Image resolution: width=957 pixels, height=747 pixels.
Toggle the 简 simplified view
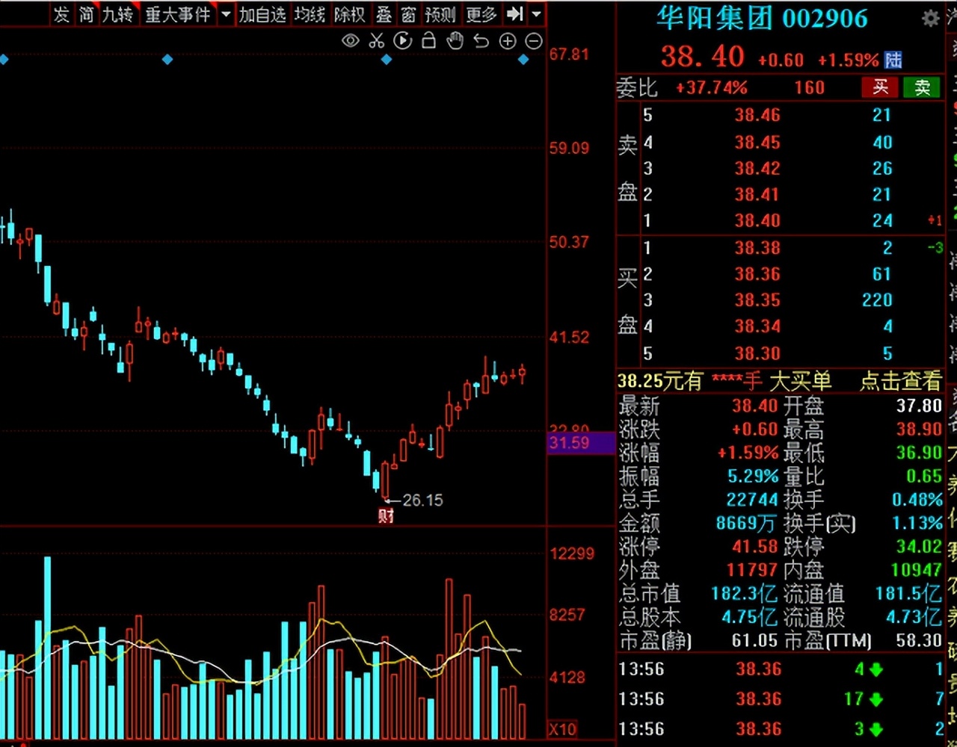(87, 14)
